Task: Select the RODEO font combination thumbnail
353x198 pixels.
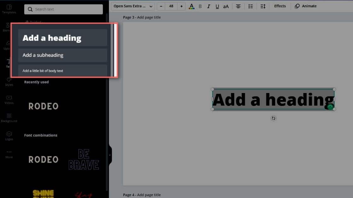Action: pyautogui.click(x=43, y=159)
